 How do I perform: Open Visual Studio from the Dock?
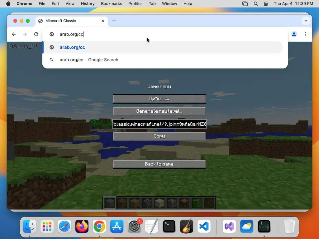229,226
